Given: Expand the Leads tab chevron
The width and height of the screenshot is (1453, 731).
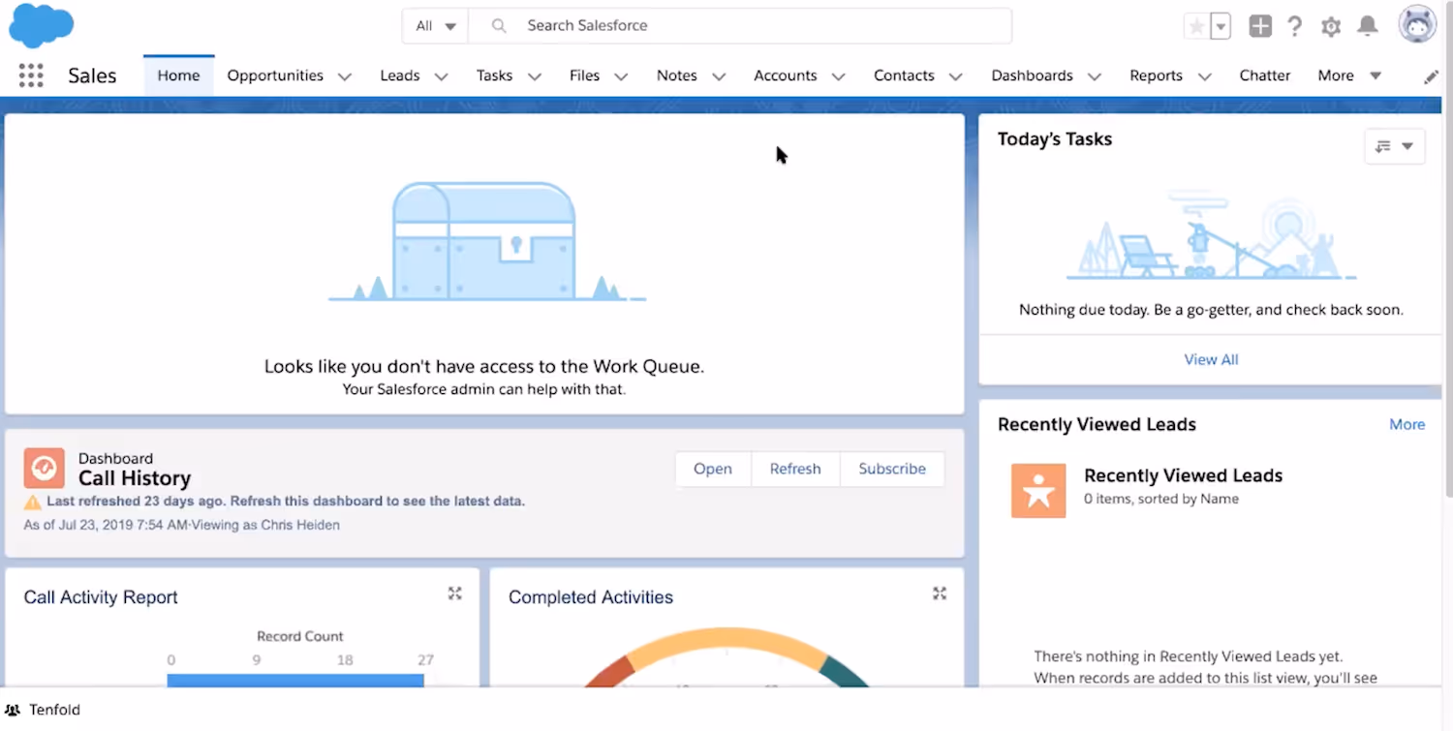Looking at the screenshot, I should (x=441, y=76).
